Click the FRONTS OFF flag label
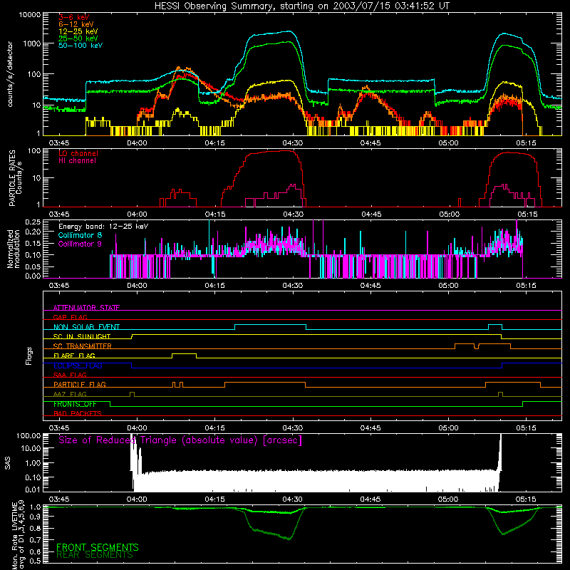570x570 pixels. coord(75,404)
